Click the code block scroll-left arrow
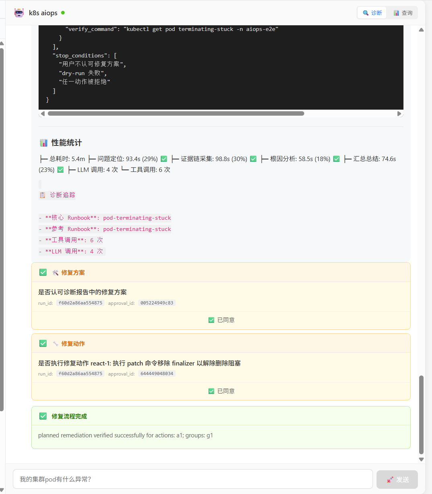Screen dimensions: 432x494 [x=43, y=114]
